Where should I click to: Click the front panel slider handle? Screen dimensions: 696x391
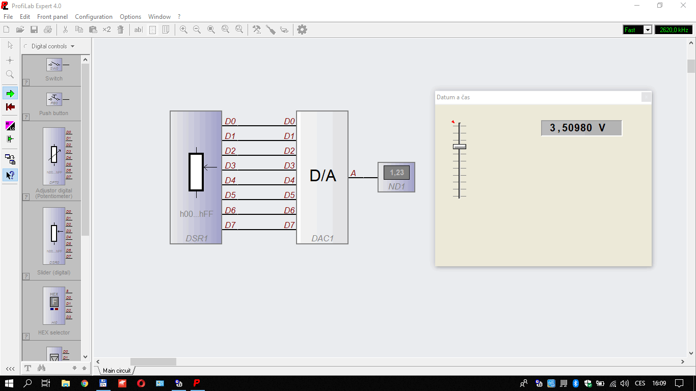tap(460, 147)
